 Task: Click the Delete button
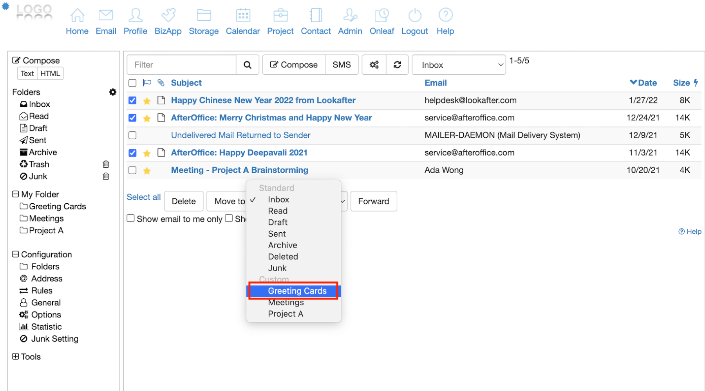(184, 201)
